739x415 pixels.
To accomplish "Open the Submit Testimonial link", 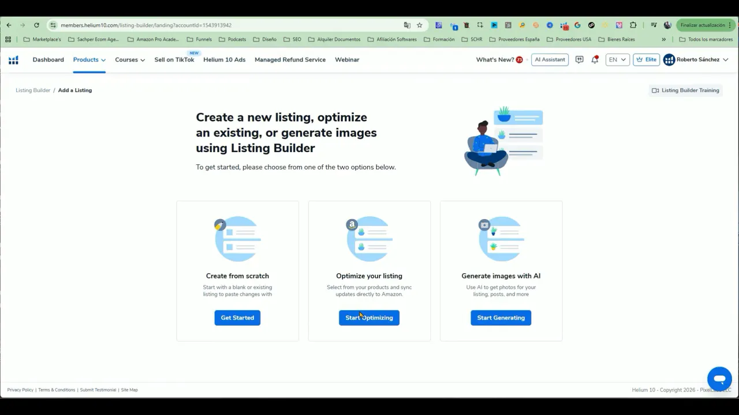I will point(98,390).
